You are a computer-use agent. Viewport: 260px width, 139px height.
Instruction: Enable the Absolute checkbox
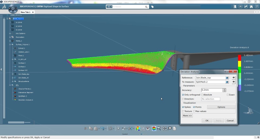(202, 95)
